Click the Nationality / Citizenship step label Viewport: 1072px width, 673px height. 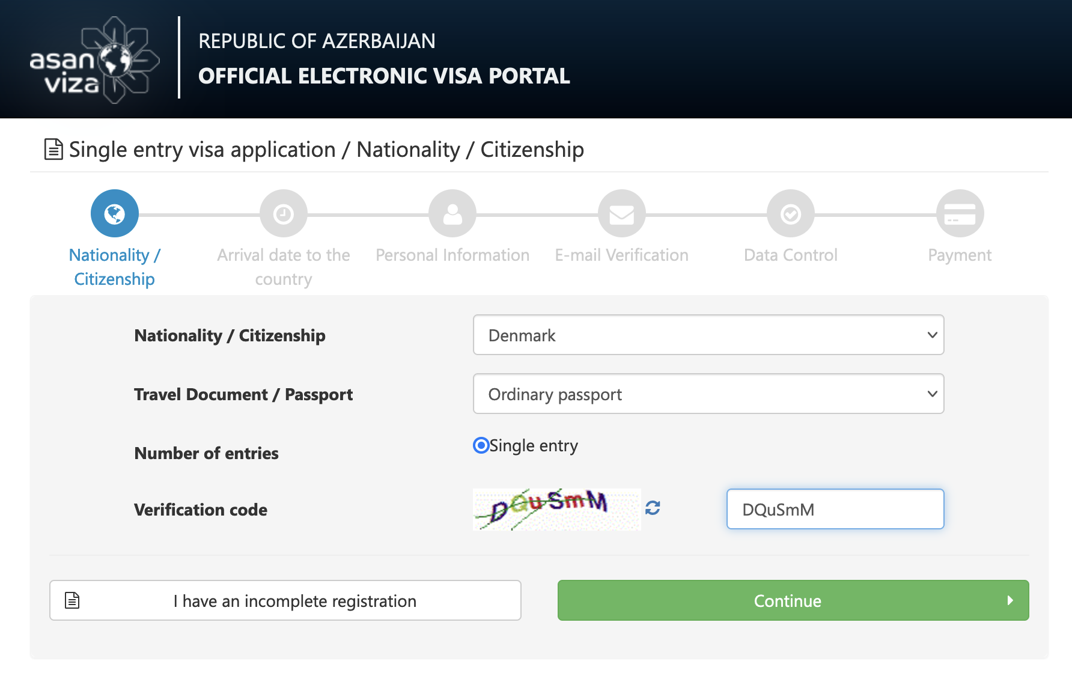(114, 267)
